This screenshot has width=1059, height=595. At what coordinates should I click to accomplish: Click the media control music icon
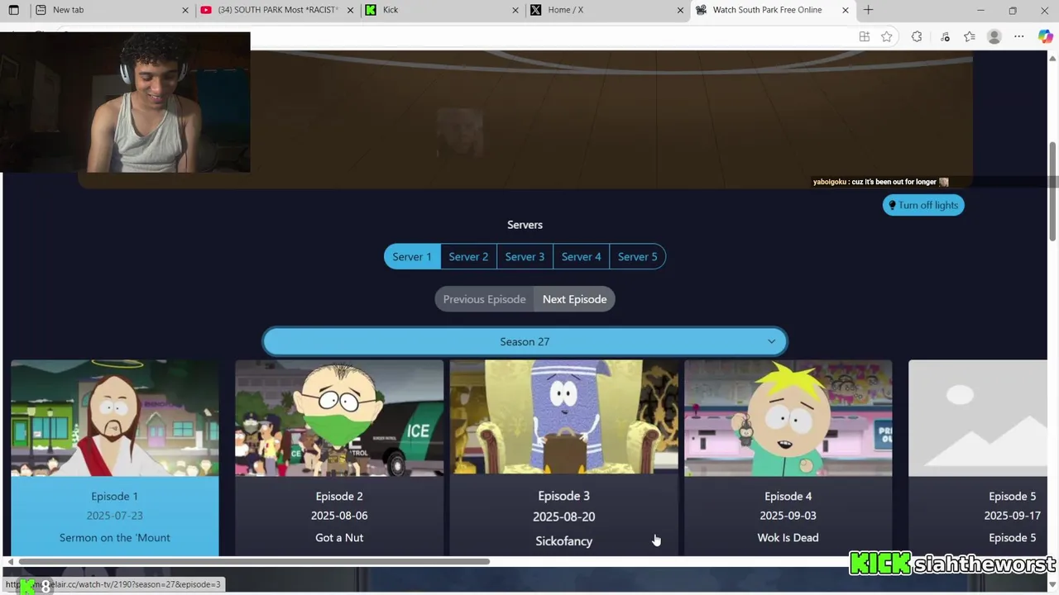pyautogui.click(x=945, y=36)
